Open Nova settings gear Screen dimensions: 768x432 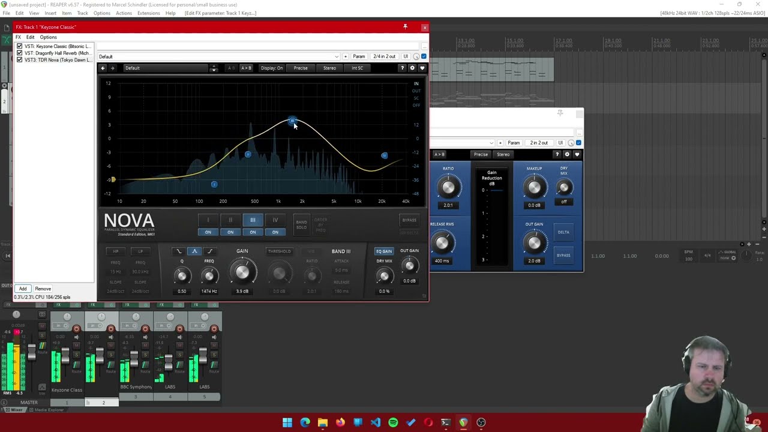tap(412, 68)
